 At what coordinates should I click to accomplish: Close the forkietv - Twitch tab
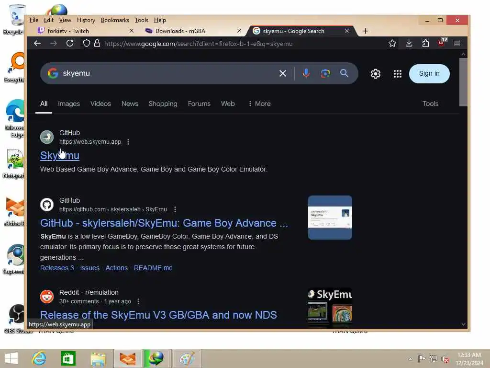132,31
